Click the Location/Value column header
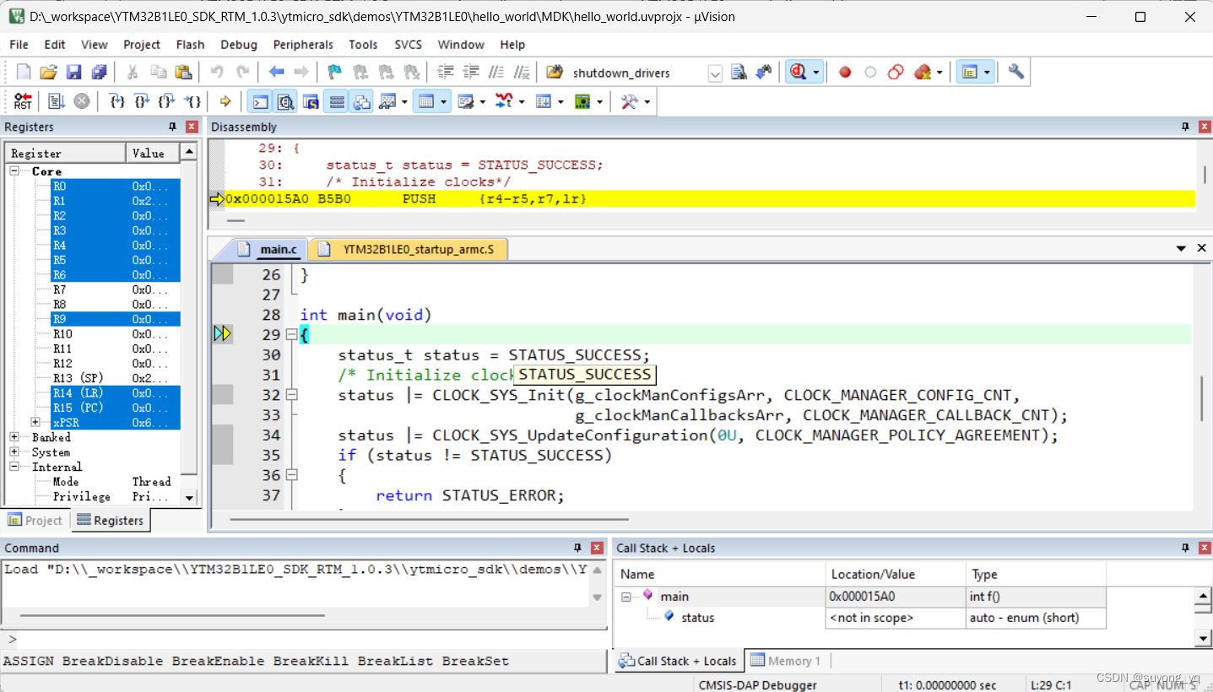Viewport: 1213px width, 692px height. (x=896, y=574)
